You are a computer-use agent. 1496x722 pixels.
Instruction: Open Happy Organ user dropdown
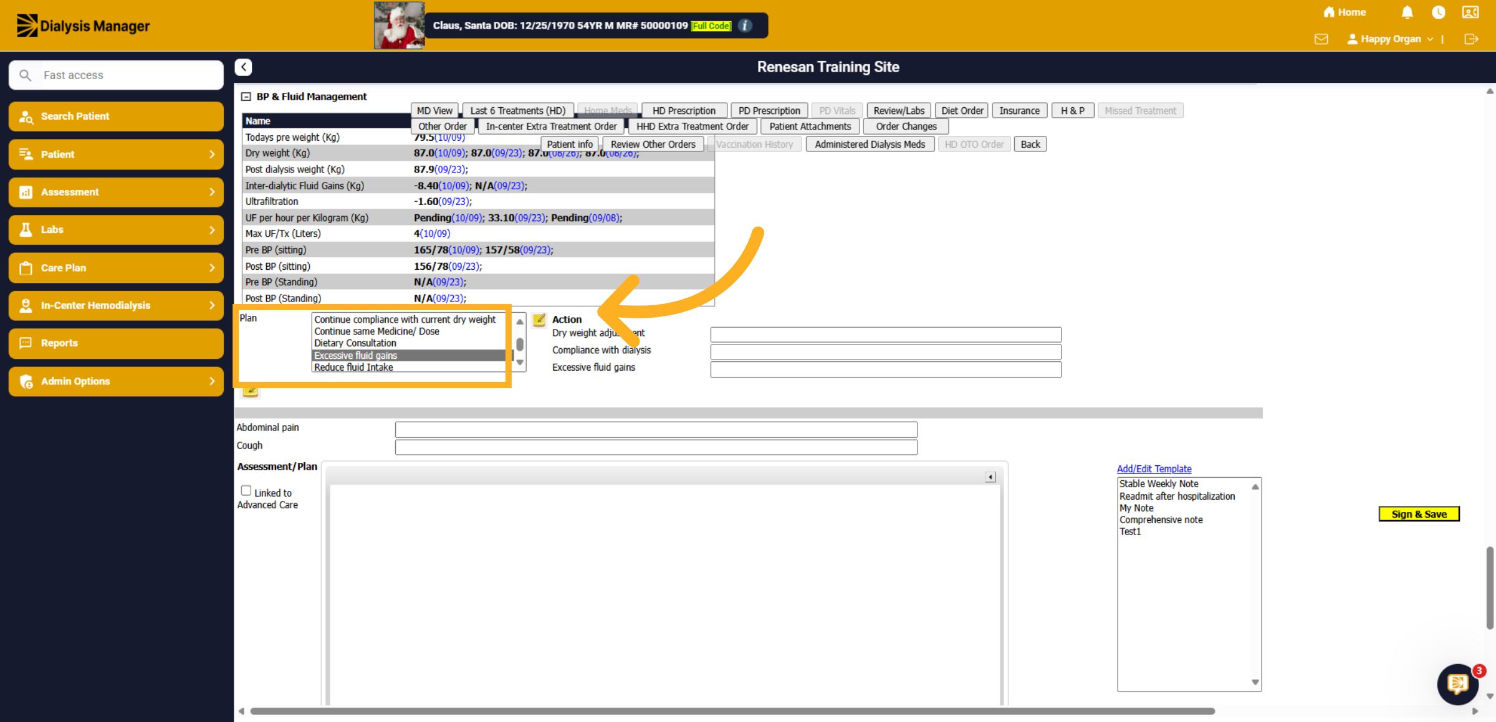1389,39
